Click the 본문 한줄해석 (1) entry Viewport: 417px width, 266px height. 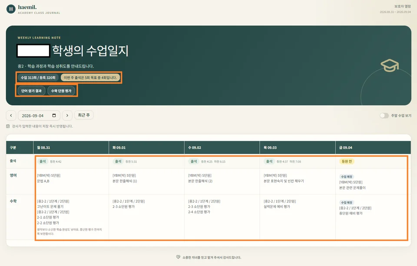pos(125,181)
